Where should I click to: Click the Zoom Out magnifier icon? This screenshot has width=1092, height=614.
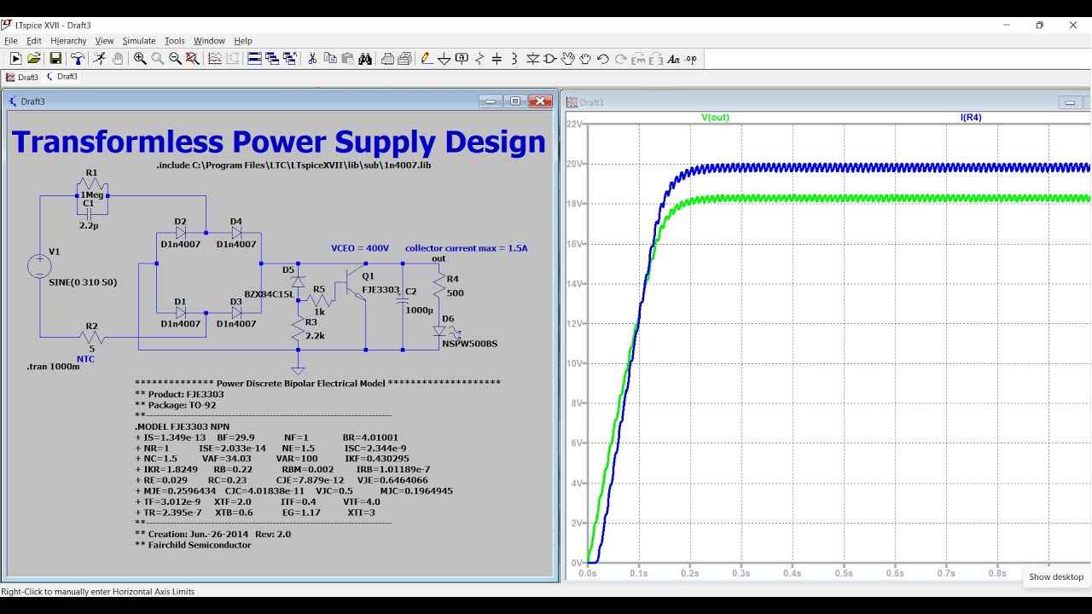coord(176,59)
